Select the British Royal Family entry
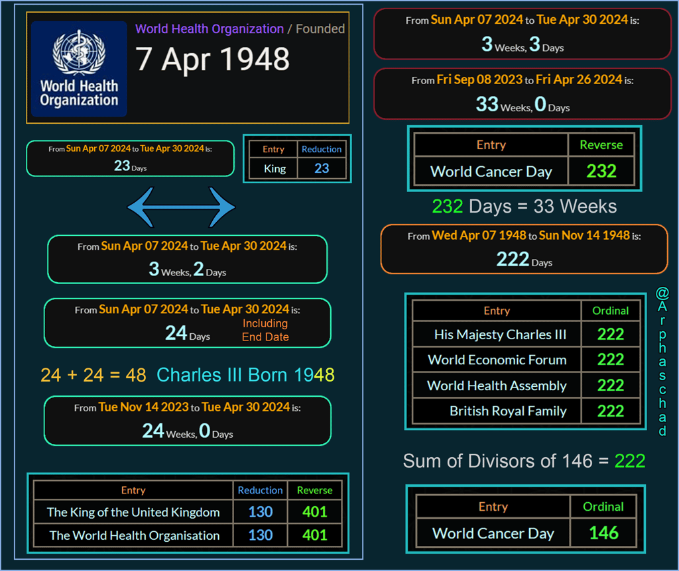Screen dimensions: 679x571 point(497,411)
